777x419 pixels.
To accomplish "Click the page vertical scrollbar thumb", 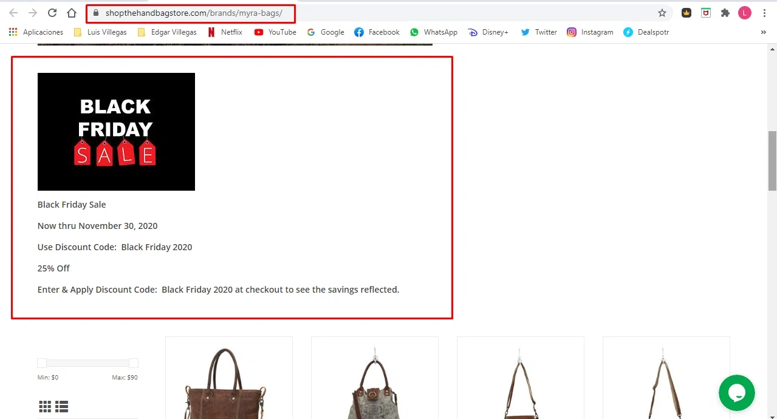I will coord(772,161).
